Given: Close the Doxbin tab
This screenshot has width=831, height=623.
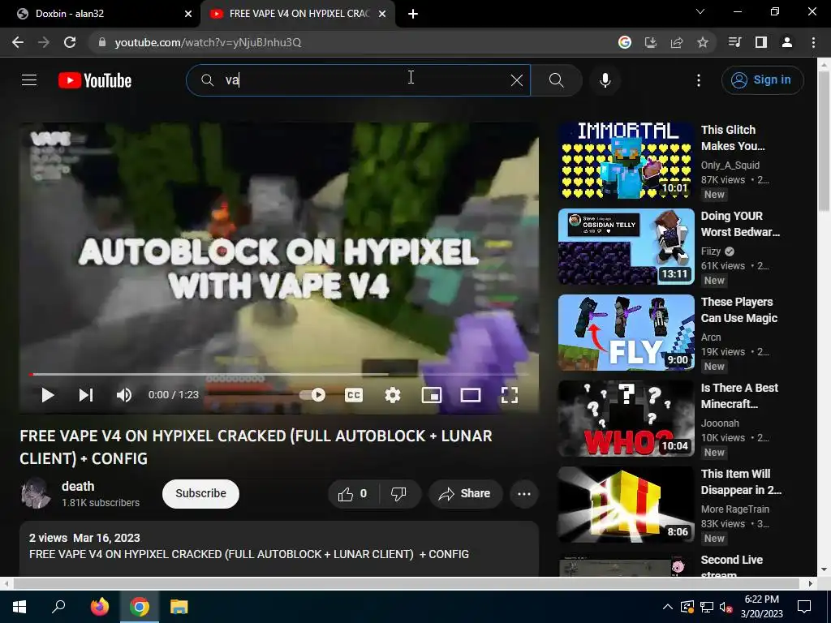Looking at the screenshot, I should [188, 14].
